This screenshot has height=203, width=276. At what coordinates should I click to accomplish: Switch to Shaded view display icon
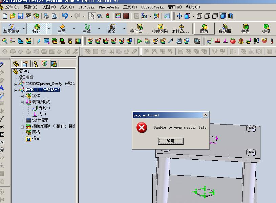pyautogui.click(x=223, y=16)
